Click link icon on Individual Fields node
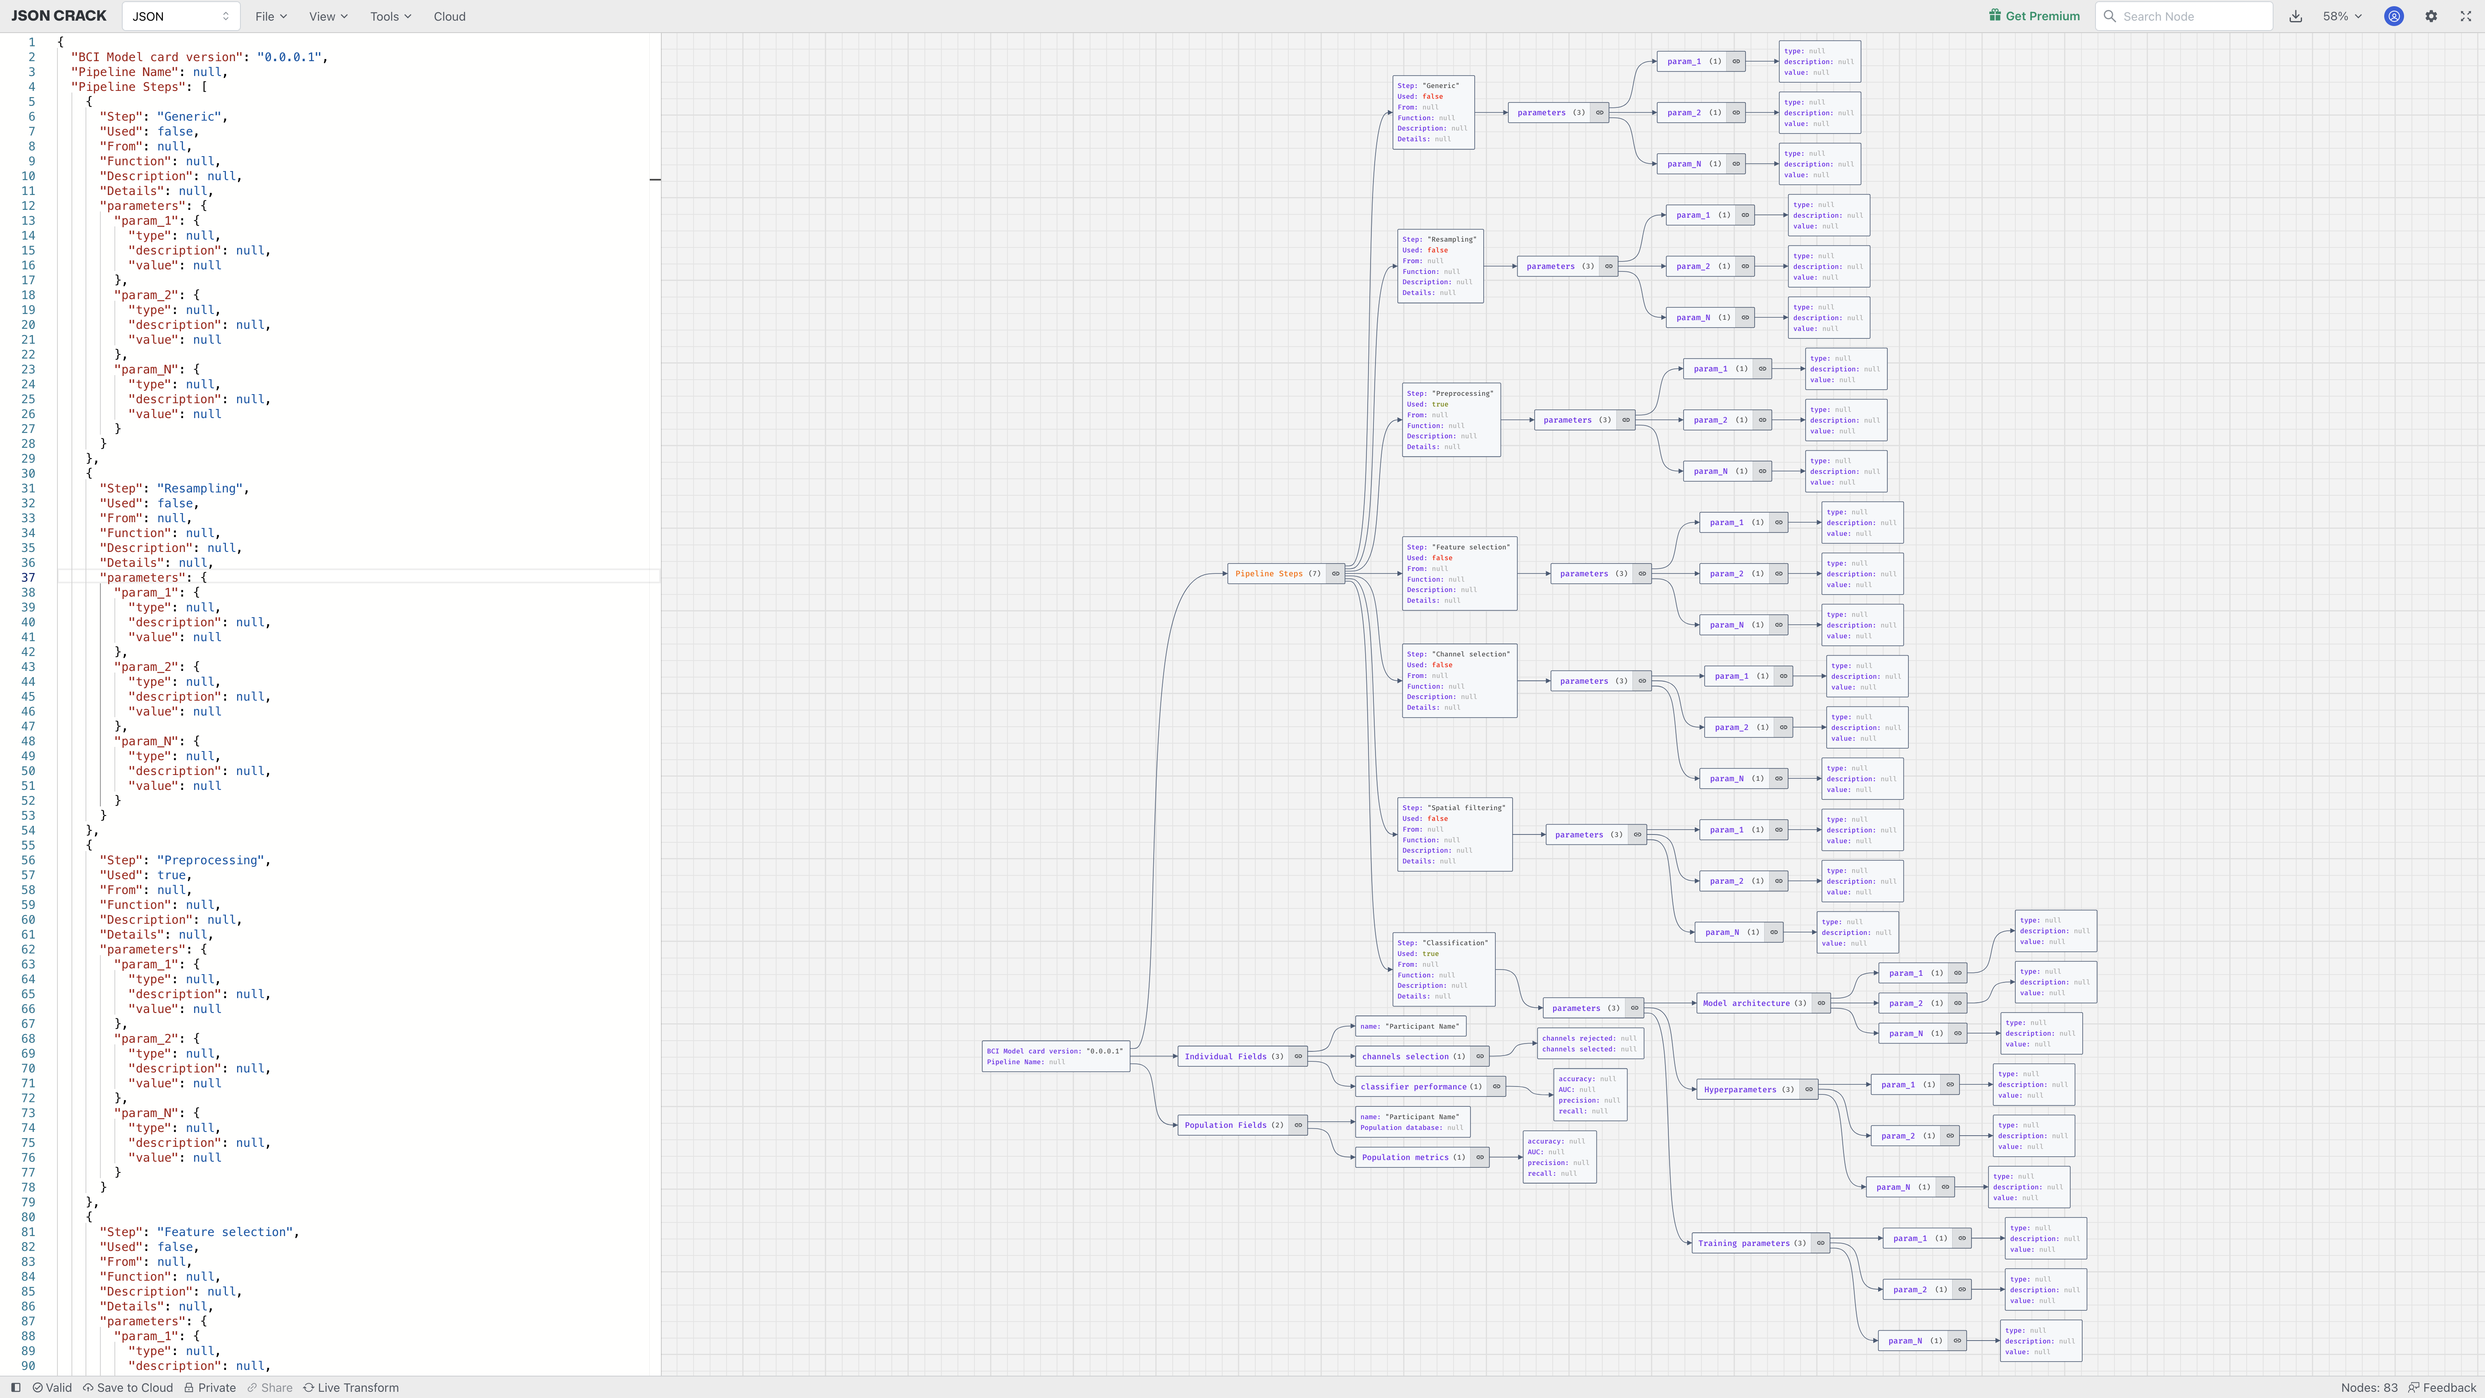The image size is (2485, 1398). pyautogui.click(x=1297, y=1056)
